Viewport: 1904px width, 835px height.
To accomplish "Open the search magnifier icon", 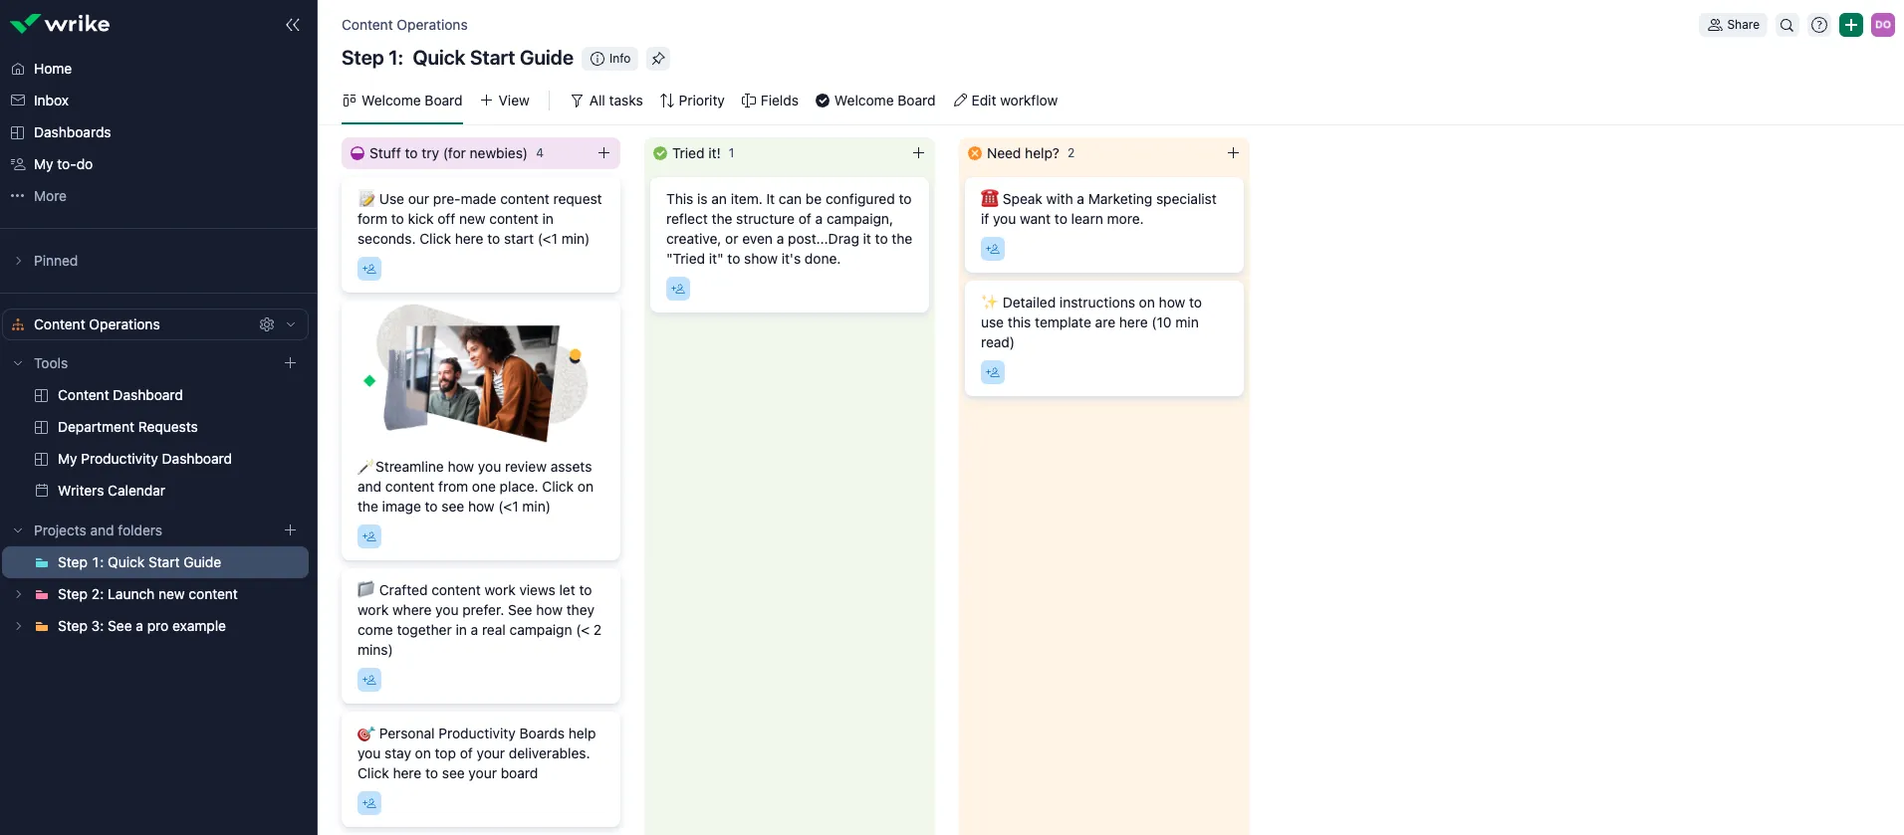I will [x=1787, y=25].
